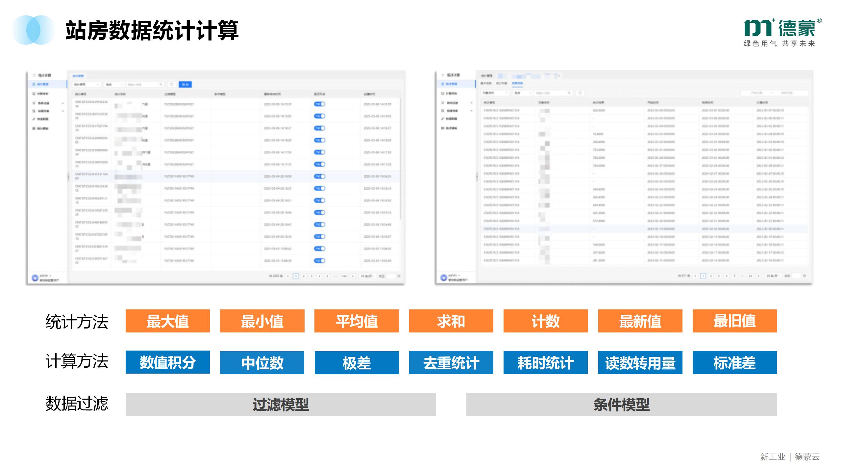Viewport: 842px width, 474px height.
Task: Toggle the switch in row 2023-03-06 14:19:05
Action: pyautogui.click(x=319, y=116)
